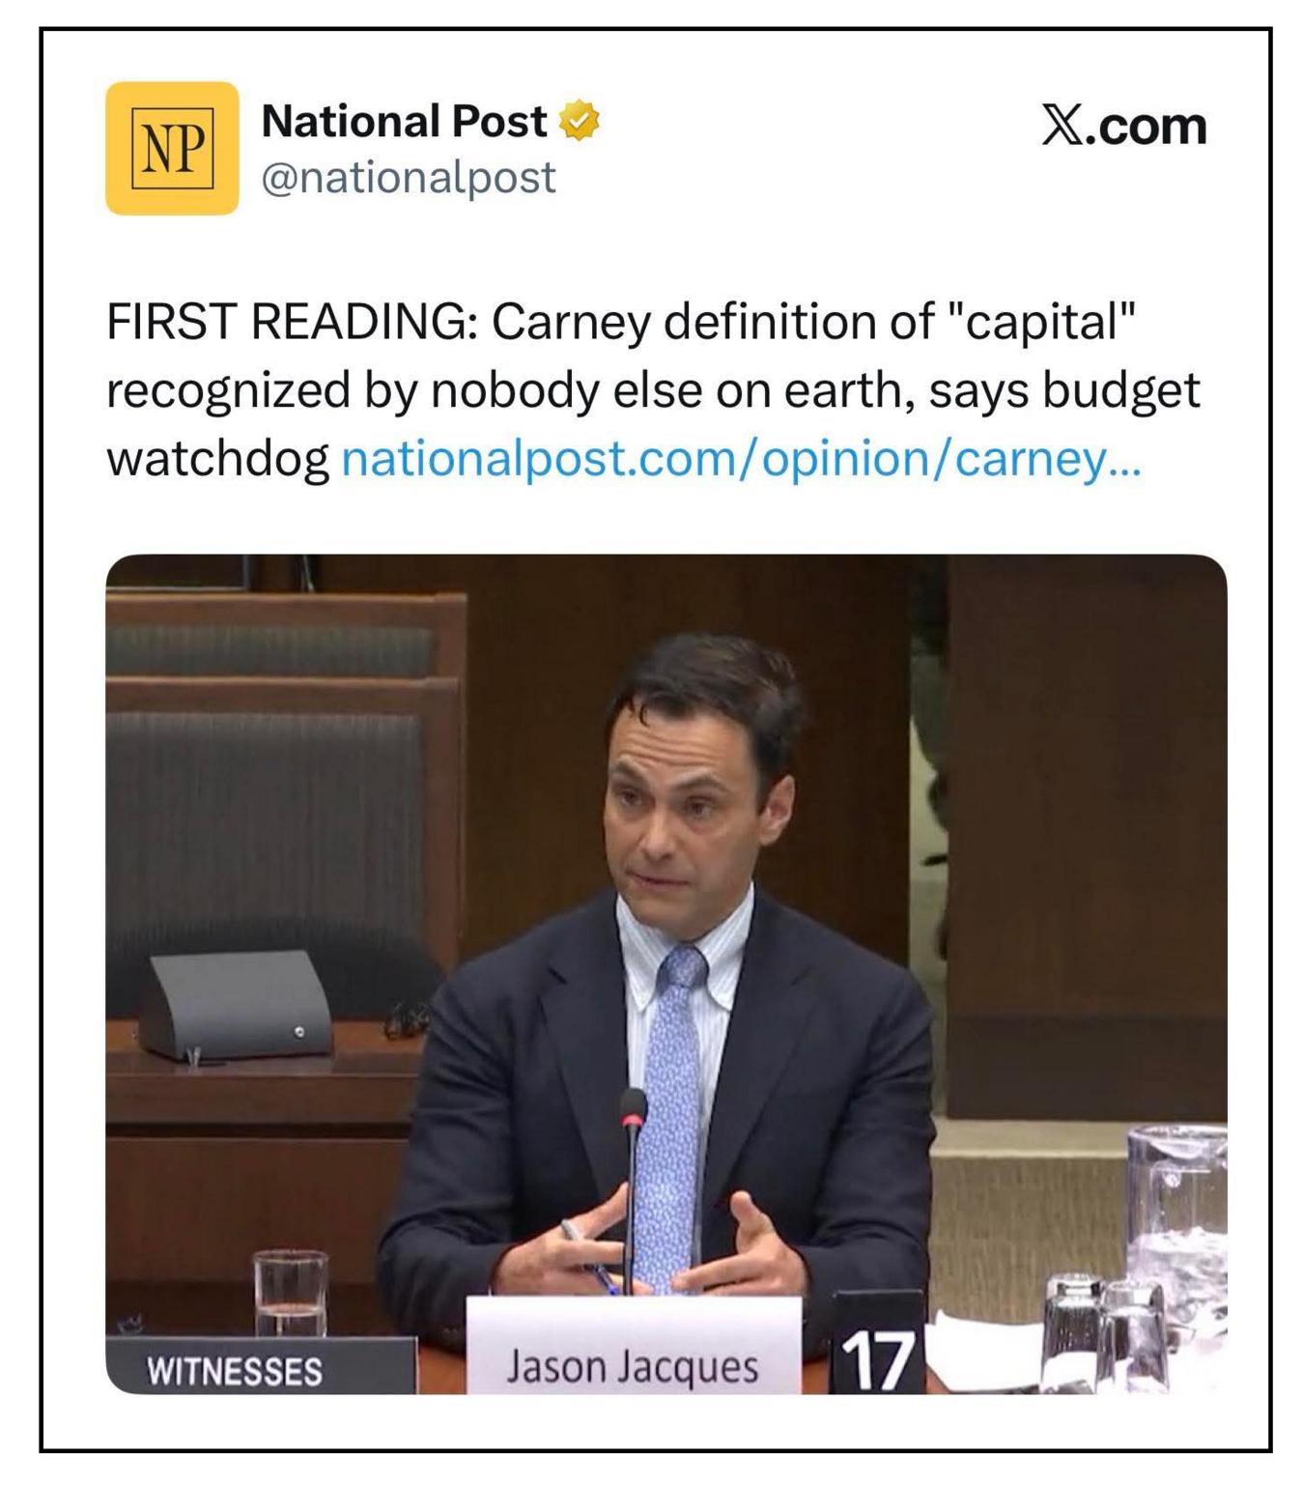The width and height of the screenshot is (1303, 1486).
Task: Click the X.com logo
Action: click(x=1123, y=126)
